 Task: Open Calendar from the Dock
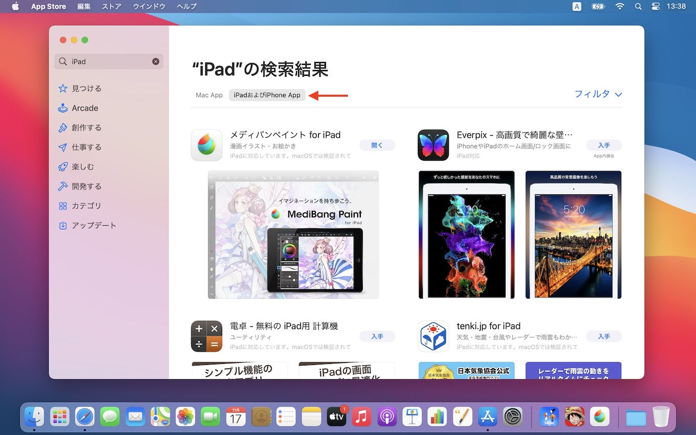(236, 417)
